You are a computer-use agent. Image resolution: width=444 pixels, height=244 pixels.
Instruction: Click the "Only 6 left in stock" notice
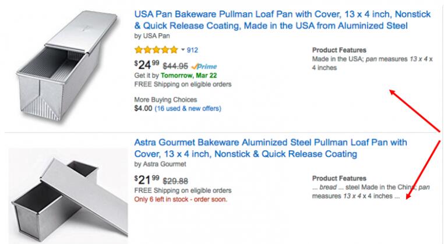[x=180, y=199]
